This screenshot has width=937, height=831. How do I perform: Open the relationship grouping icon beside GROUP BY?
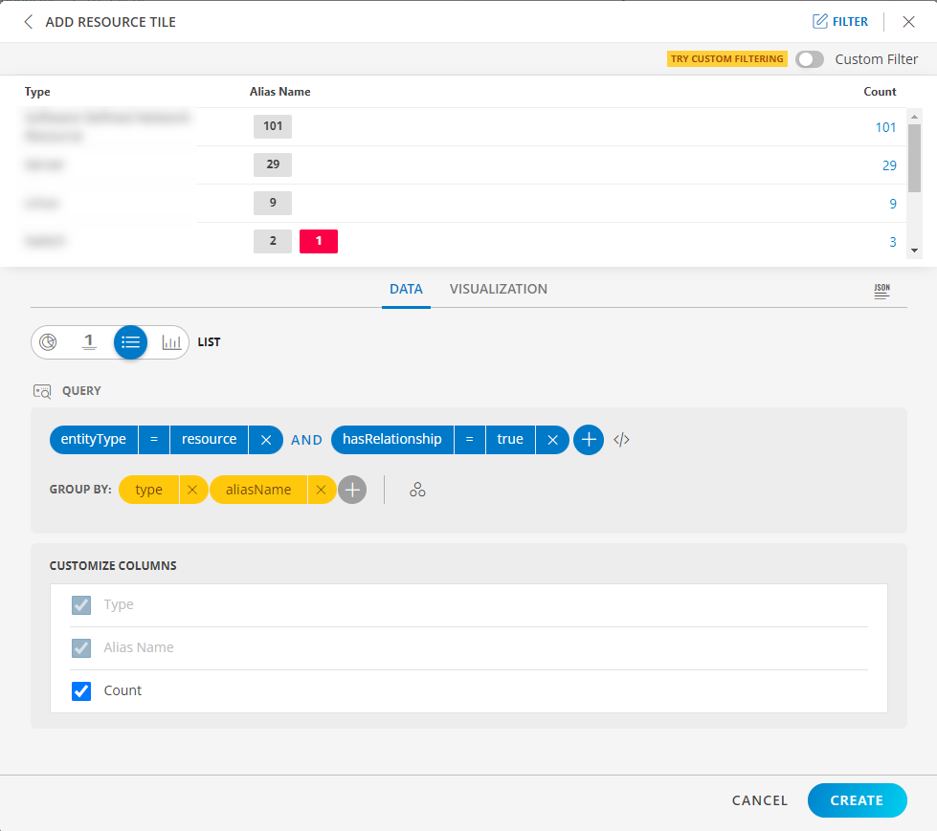417,489
